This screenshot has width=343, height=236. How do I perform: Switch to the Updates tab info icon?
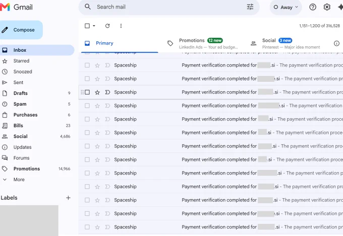pos(336,43)
